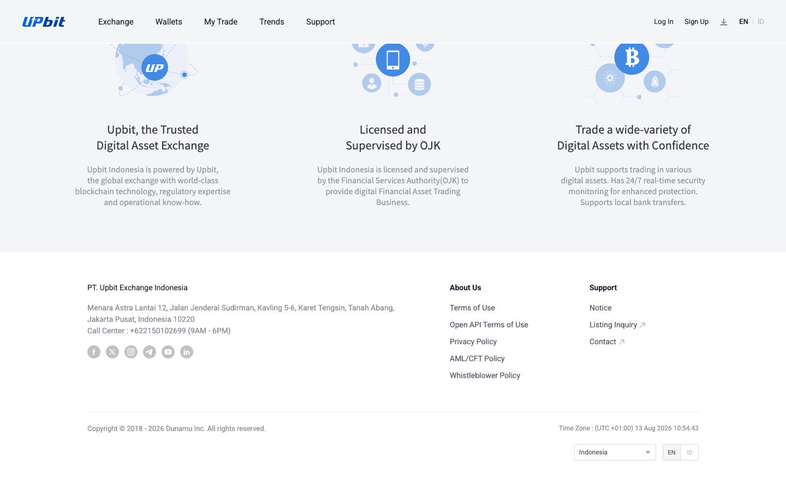Open the Notice link
The height and width of the screenshot is (491, 786).
coord(600,308)
